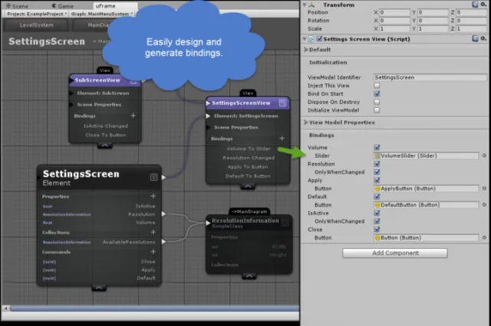The image size is (491, 326).
Task: Select the Resolution Changed binding
Action: (x=249, y=158)
